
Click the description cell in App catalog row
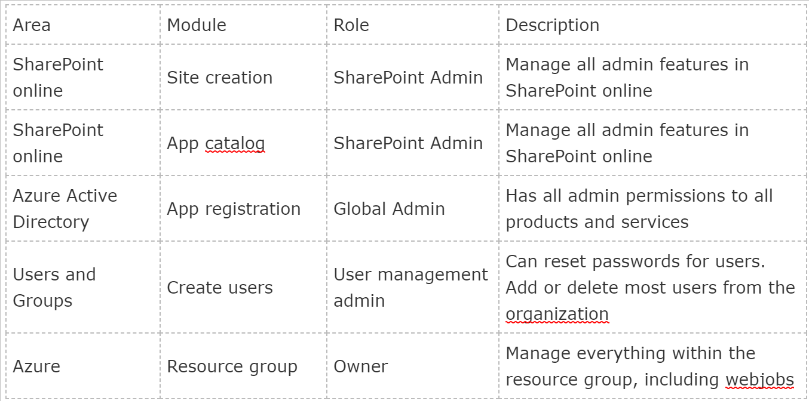[651, 143]
